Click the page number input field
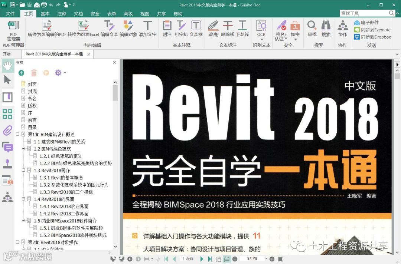The height and width of the screenshot is (264, 401). coord(183,259)
